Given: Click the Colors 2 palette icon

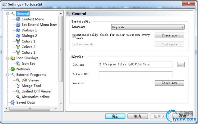Looking at the screenshot, I should click(x=18, y=47).
